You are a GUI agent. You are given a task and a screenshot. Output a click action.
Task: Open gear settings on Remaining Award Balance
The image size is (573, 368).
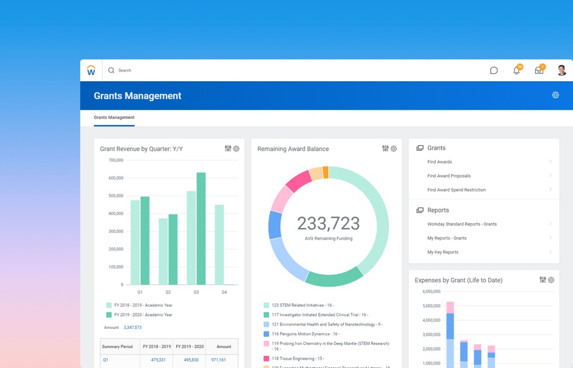coord(394,149)
